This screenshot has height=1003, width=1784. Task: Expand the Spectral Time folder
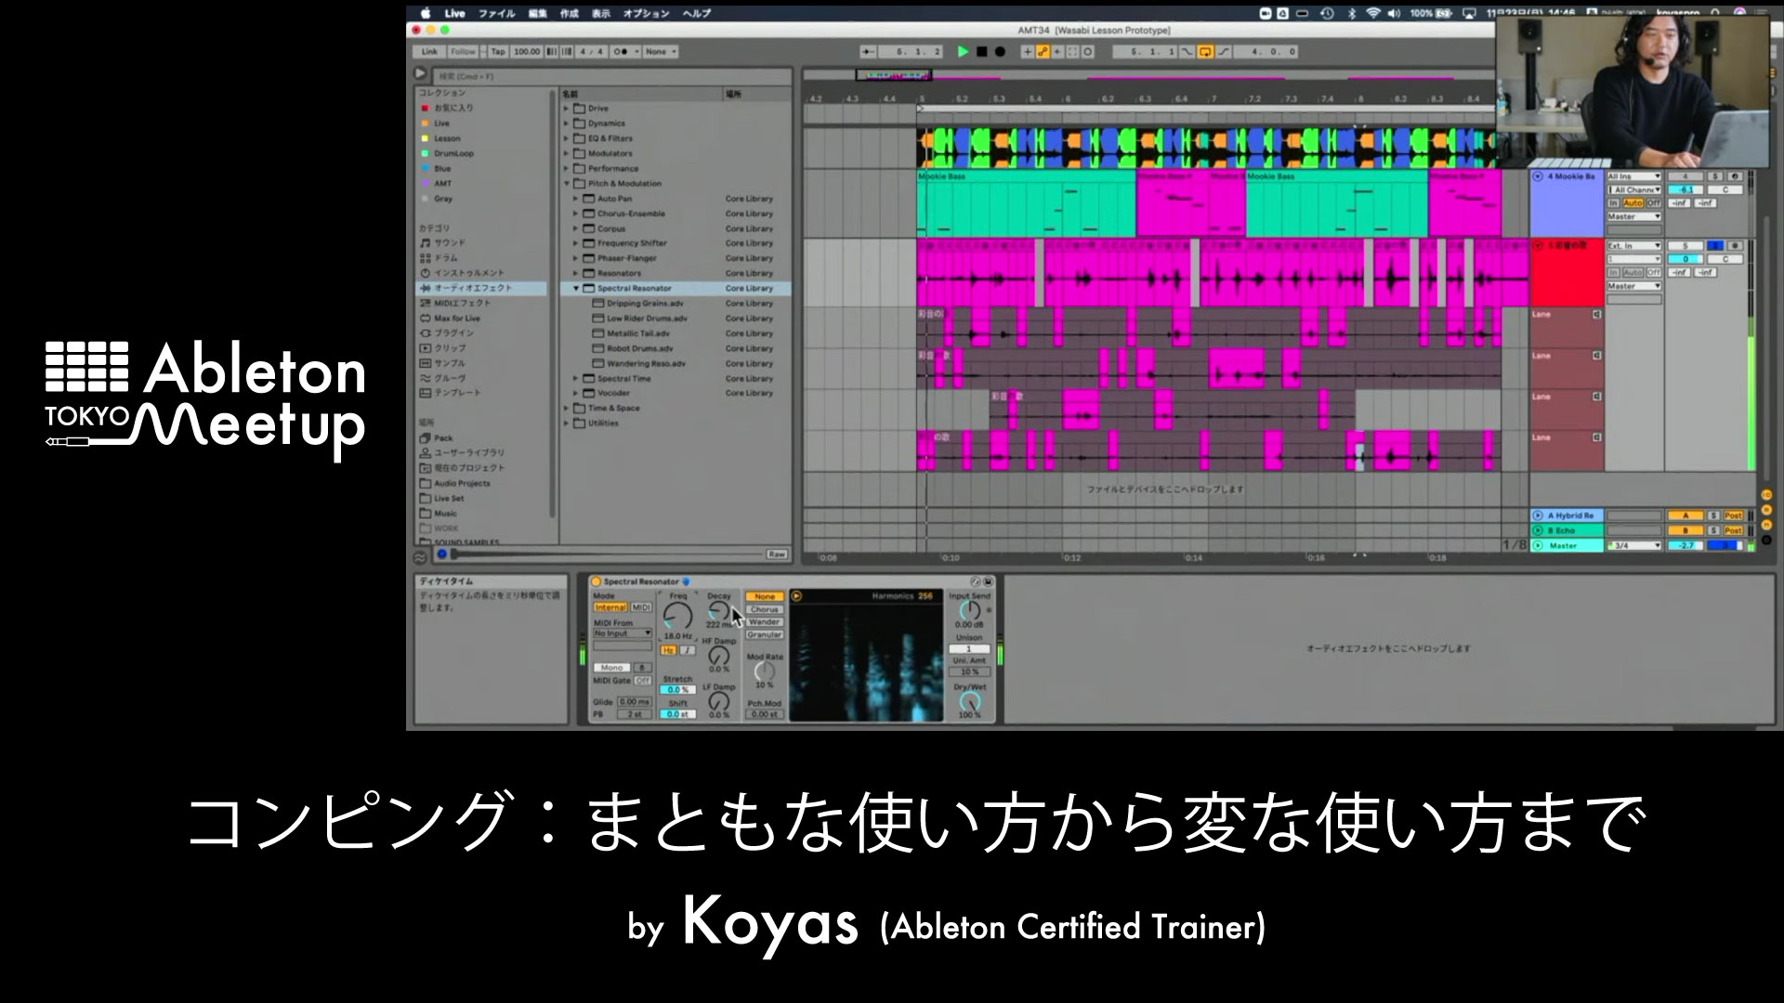(x=577, y=378)
